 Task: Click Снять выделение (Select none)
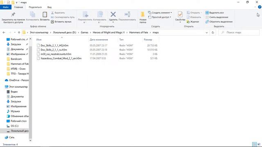pyautogui.click(x=217, y=17)
